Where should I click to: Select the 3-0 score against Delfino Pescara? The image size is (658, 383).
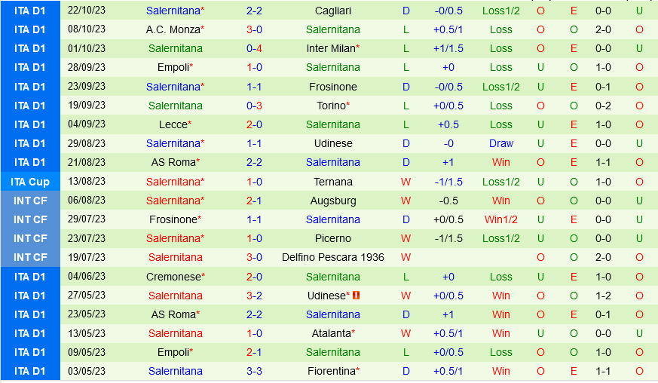pyautogui.click(x=254, y=257)
